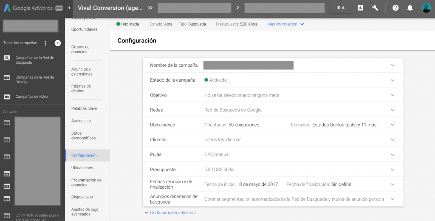Click the video camera icon for Campañas de vídeo
The image size is (435, 221).
coord(7,96)
